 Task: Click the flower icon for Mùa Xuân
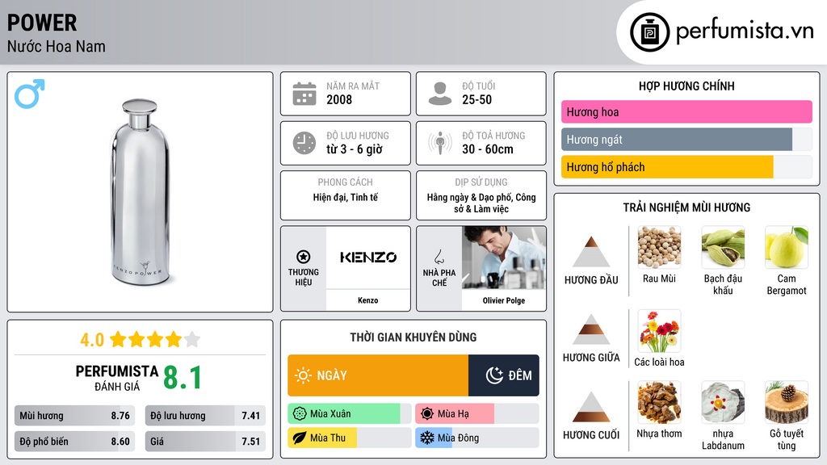click(x=300, y=414)
